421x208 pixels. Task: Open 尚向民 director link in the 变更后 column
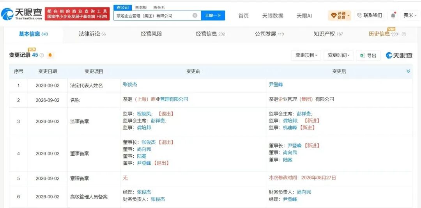tap(290, 153)
